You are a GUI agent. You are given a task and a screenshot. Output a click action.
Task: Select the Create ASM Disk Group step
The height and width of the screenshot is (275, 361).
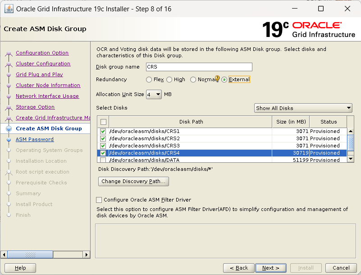(x=49, y=128)
